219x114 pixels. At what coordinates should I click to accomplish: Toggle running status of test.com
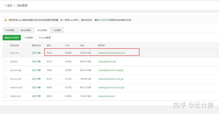click(36, 53)
